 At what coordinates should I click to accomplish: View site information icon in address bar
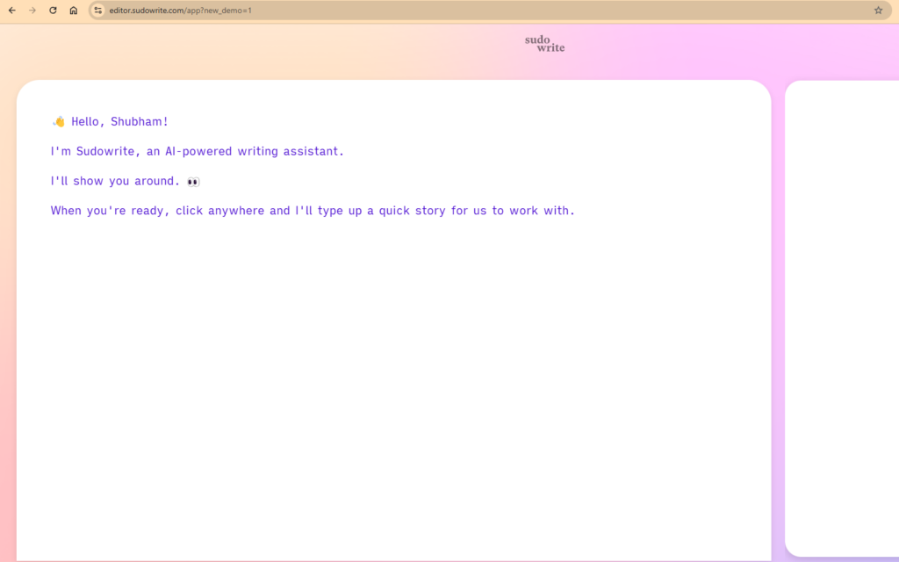point(98,11)
